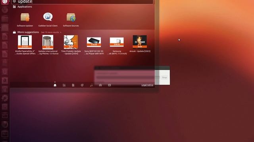Open the Software Updater application
The height and width of the screenshot is (142, 254).
[x=25, y=17]
